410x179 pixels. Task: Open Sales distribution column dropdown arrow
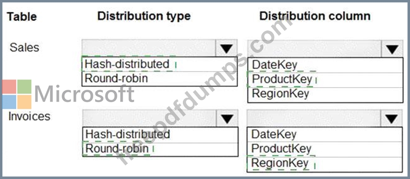392,49
